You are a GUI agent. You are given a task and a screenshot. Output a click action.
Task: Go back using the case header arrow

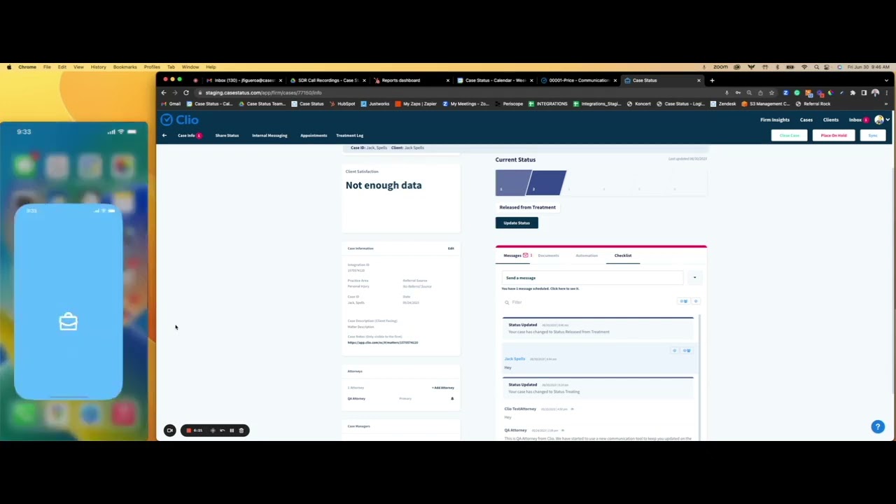(164, 135)
